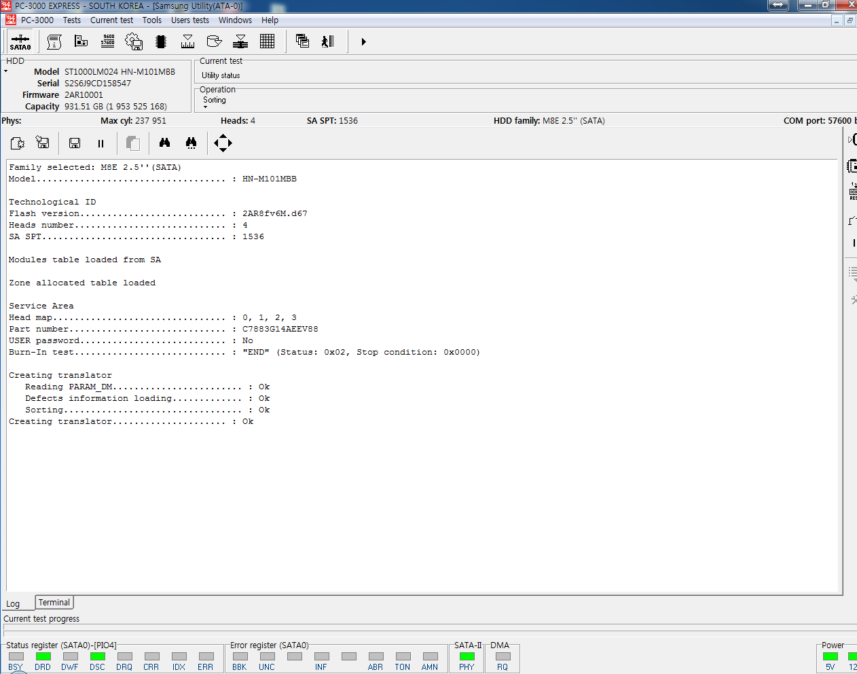Image resolution: width=857 pixels, height=674 pixels.
Task: Click the Current test progress bar
Action: pyautogui.click(x=428, y=627)
